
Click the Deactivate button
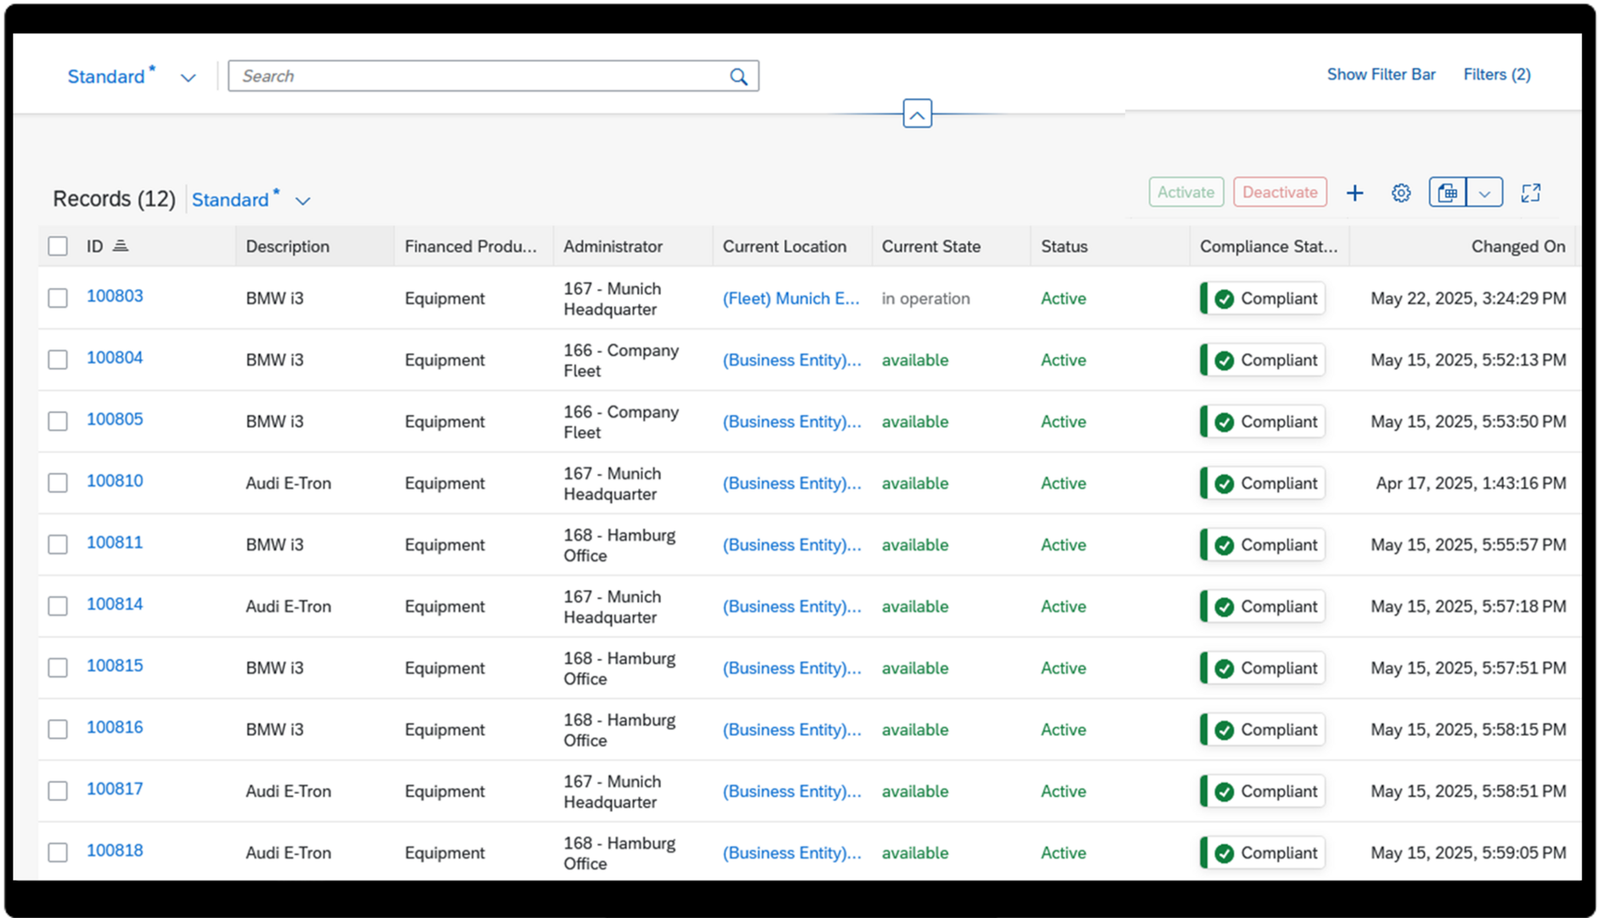tap(1280, 192)
